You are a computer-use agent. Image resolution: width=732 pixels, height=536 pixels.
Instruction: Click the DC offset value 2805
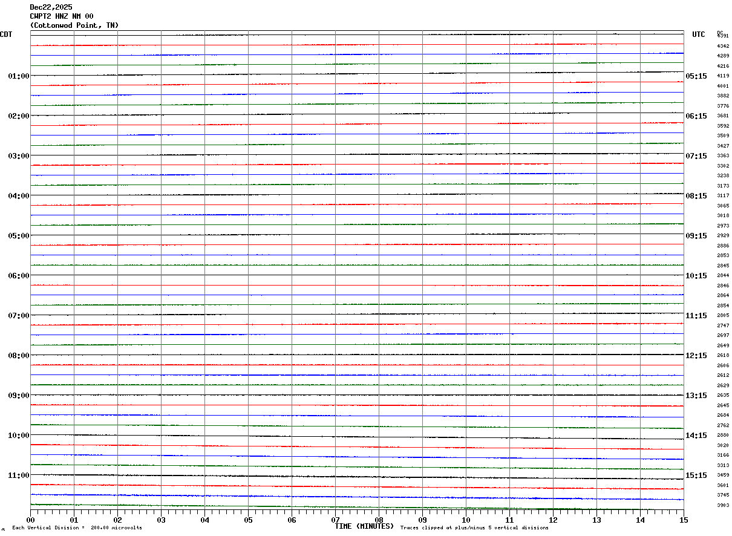723,315
